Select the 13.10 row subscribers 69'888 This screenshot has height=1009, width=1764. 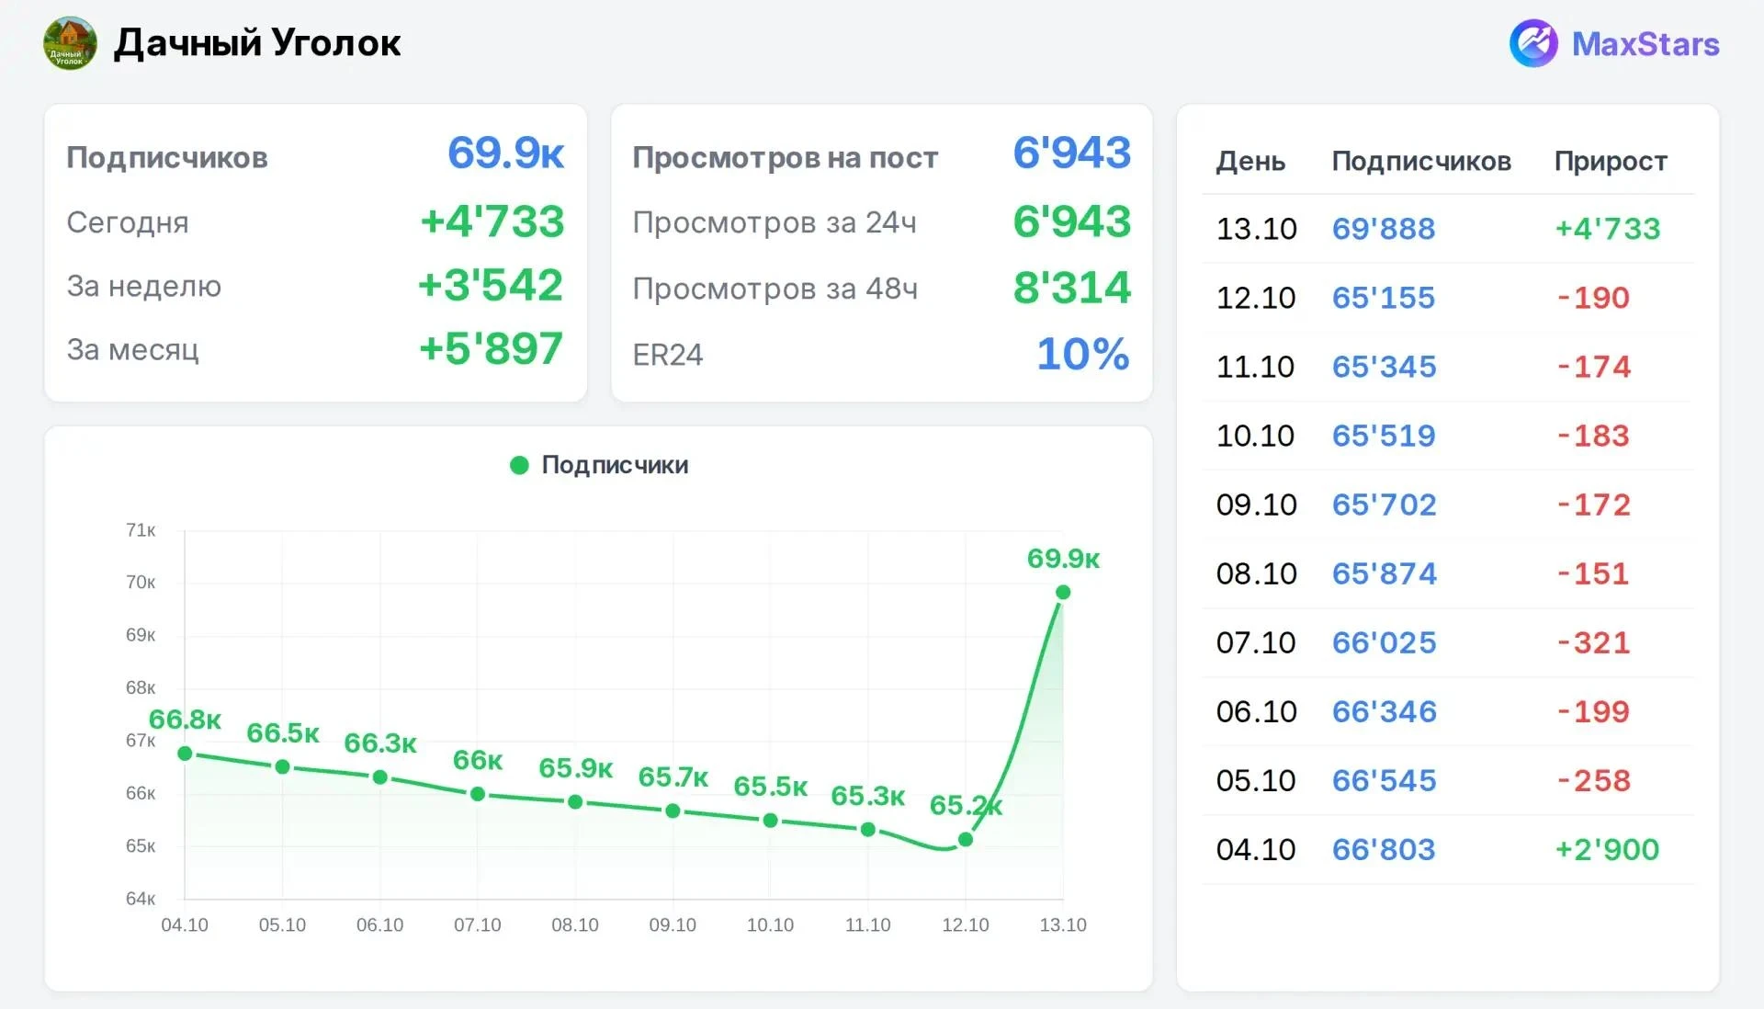[x=1384, y=228]
